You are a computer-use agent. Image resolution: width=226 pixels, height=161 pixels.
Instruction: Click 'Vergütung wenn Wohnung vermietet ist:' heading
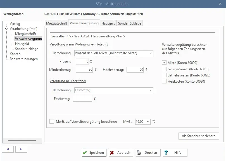(x=79, y=44)
